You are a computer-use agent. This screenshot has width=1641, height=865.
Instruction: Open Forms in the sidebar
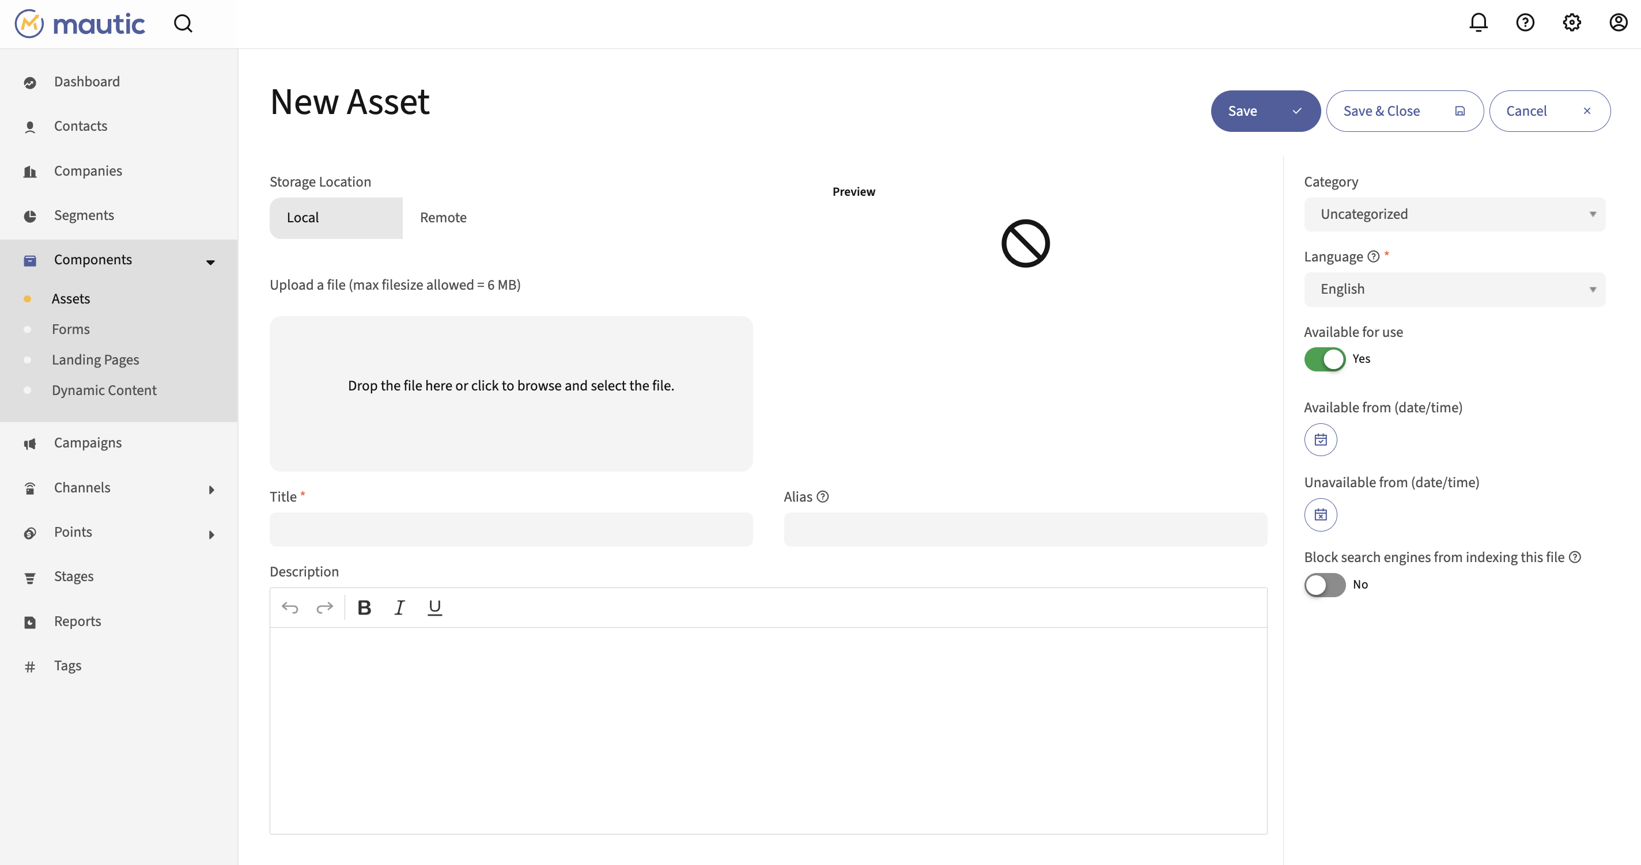coord(71,330)
